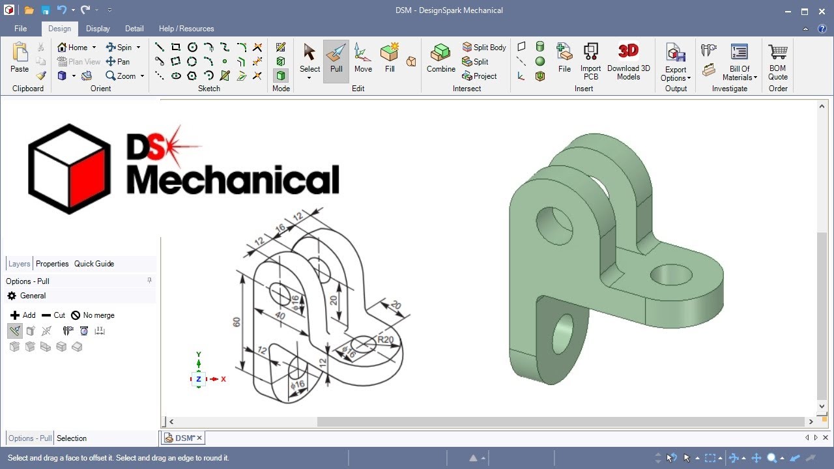The width and height of the screenshot is (834, 469).
Task: Activate the Pull tool
Action: tap(336, 60)
